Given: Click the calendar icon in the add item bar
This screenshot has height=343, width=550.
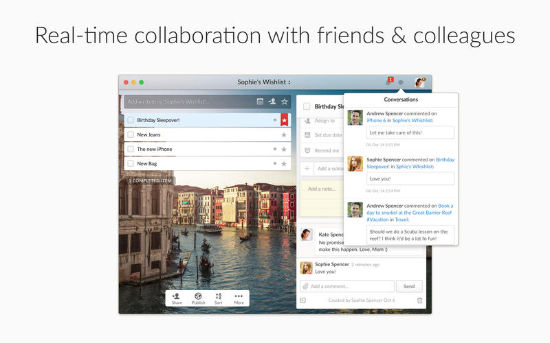Looking at the screenshot, I should [x=260, y=102].
